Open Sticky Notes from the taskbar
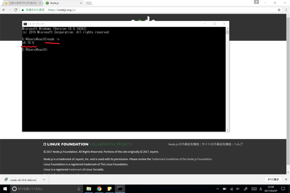 point(110,189)
